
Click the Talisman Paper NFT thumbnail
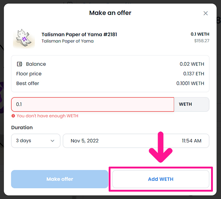(x=24, y=39)
